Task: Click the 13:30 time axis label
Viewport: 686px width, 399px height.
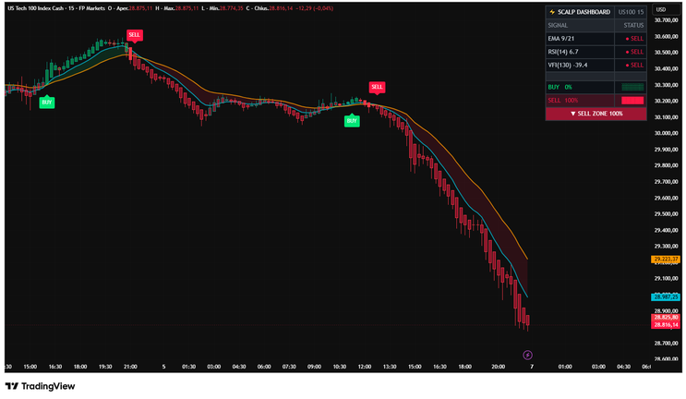Action: tap(390, 367)
